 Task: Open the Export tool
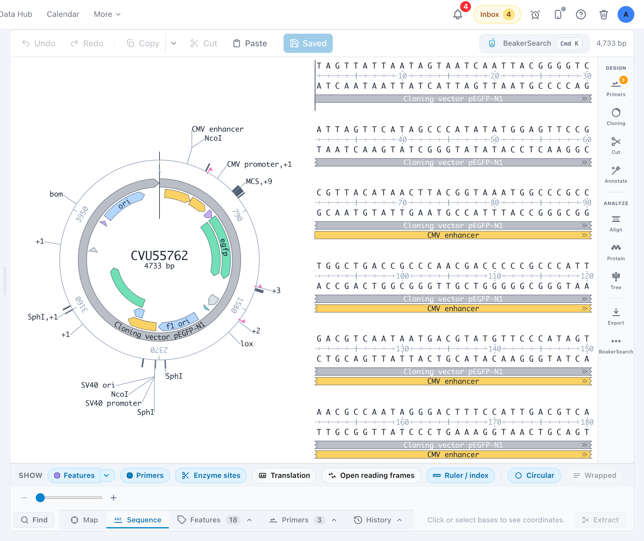pos(616,316)
